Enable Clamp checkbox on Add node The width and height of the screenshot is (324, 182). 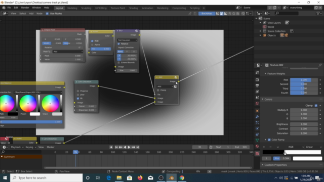(158, 90)
